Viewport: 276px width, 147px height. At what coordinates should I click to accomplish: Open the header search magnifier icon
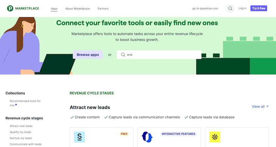(230, 8)
